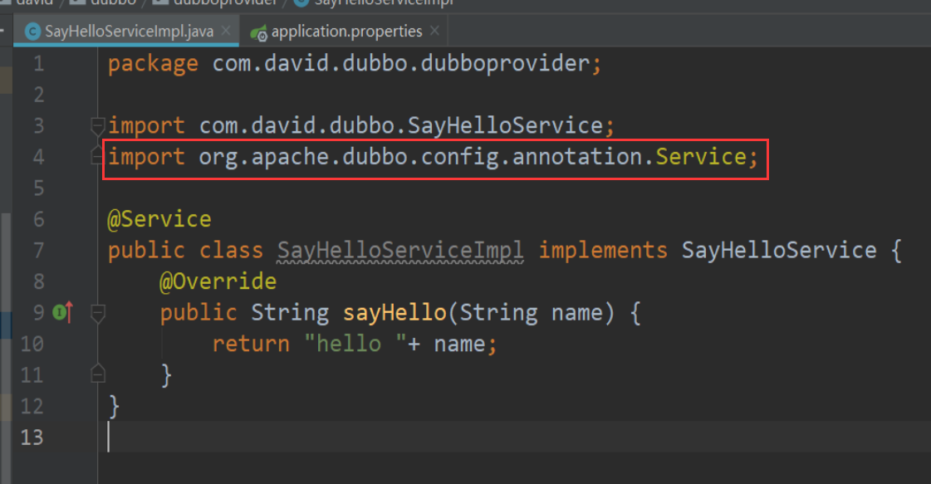Click the Spring leaf icon on application.properties tab
The height and width of the screenshot is (484, 931).
coord(260,31)
